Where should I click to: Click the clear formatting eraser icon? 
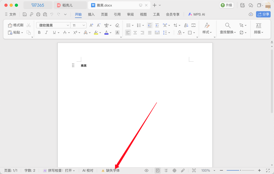click(x=117, y=25)
